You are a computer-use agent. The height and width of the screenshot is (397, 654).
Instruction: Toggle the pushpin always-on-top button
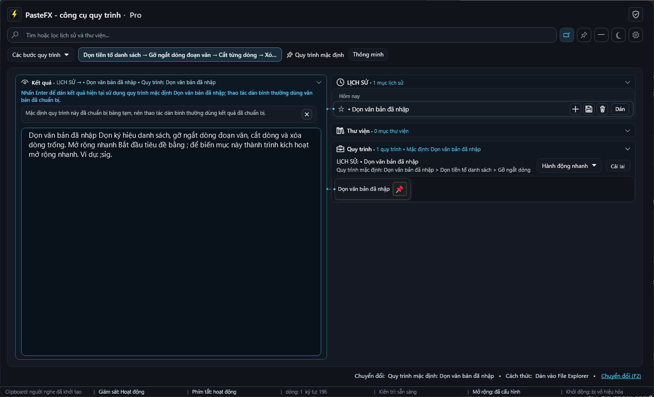(x=584, y=35)
